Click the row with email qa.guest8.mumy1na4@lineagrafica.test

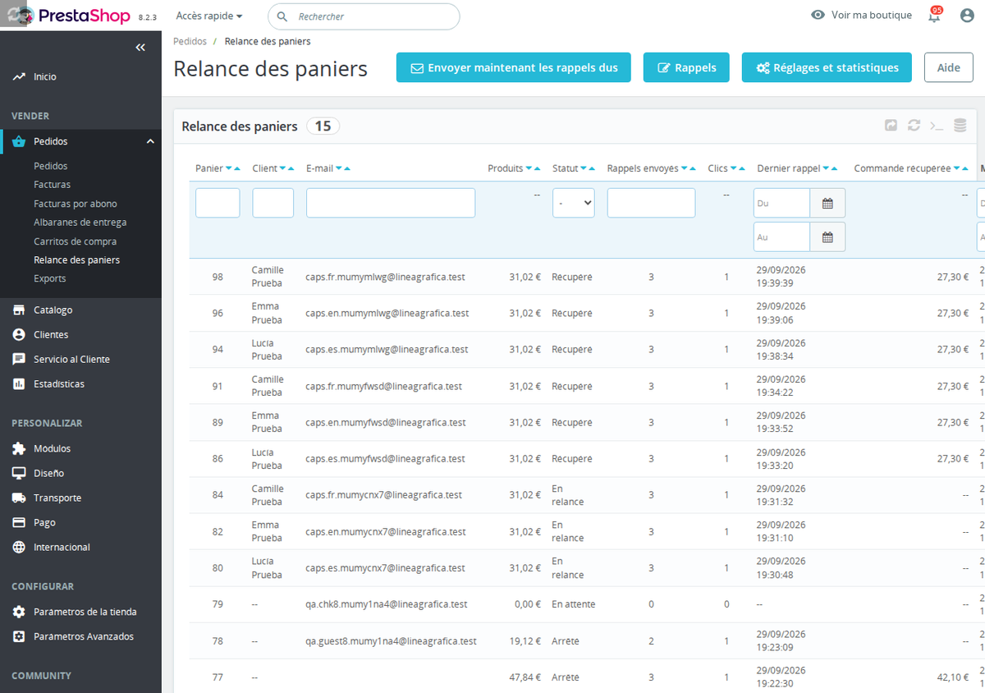[587, 640]
